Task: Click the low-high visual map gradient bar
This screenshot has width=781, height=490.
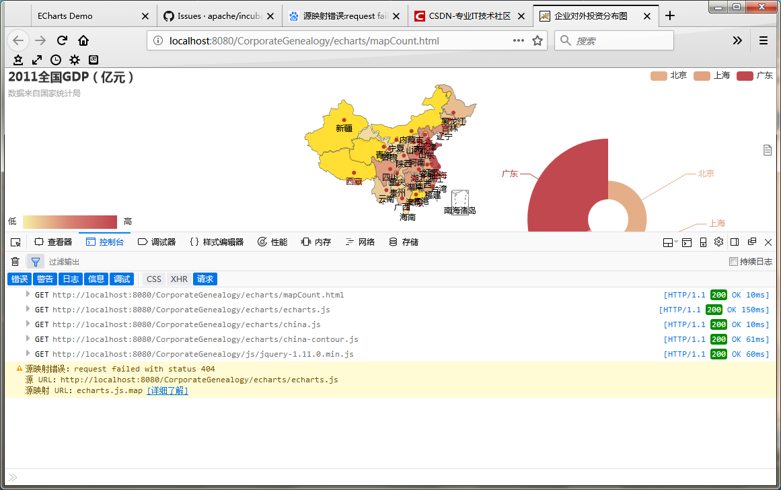Action: (70, 222)
